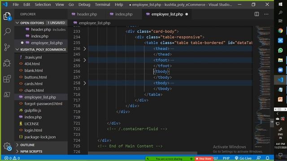Open the Source Control view
Image resolution: width=287 pixels, height=161 pixels.
[7, 47]
